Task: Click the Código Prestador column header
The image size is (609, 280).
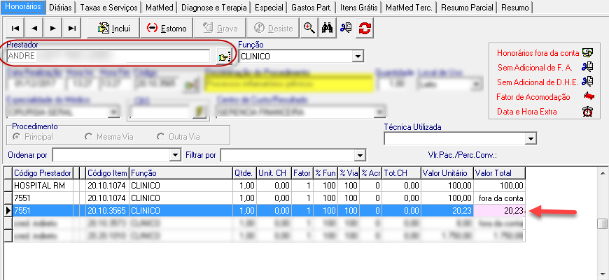Action: tap(43, 173)
